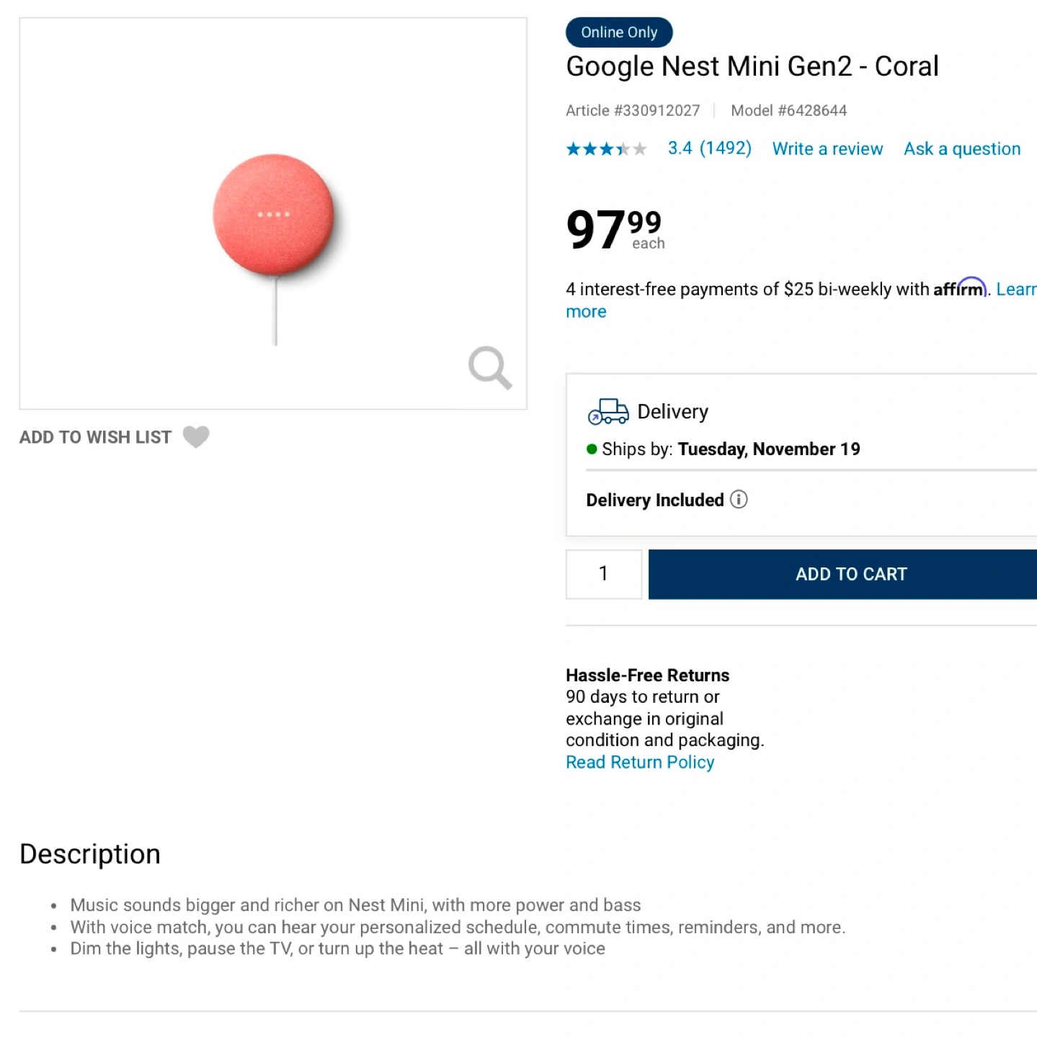
Task: Open the Ask a question link
Action: (962, 149)
